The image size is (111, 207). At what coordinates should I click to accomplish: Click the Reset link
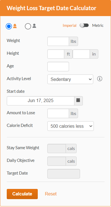click(x=51, y=194)
